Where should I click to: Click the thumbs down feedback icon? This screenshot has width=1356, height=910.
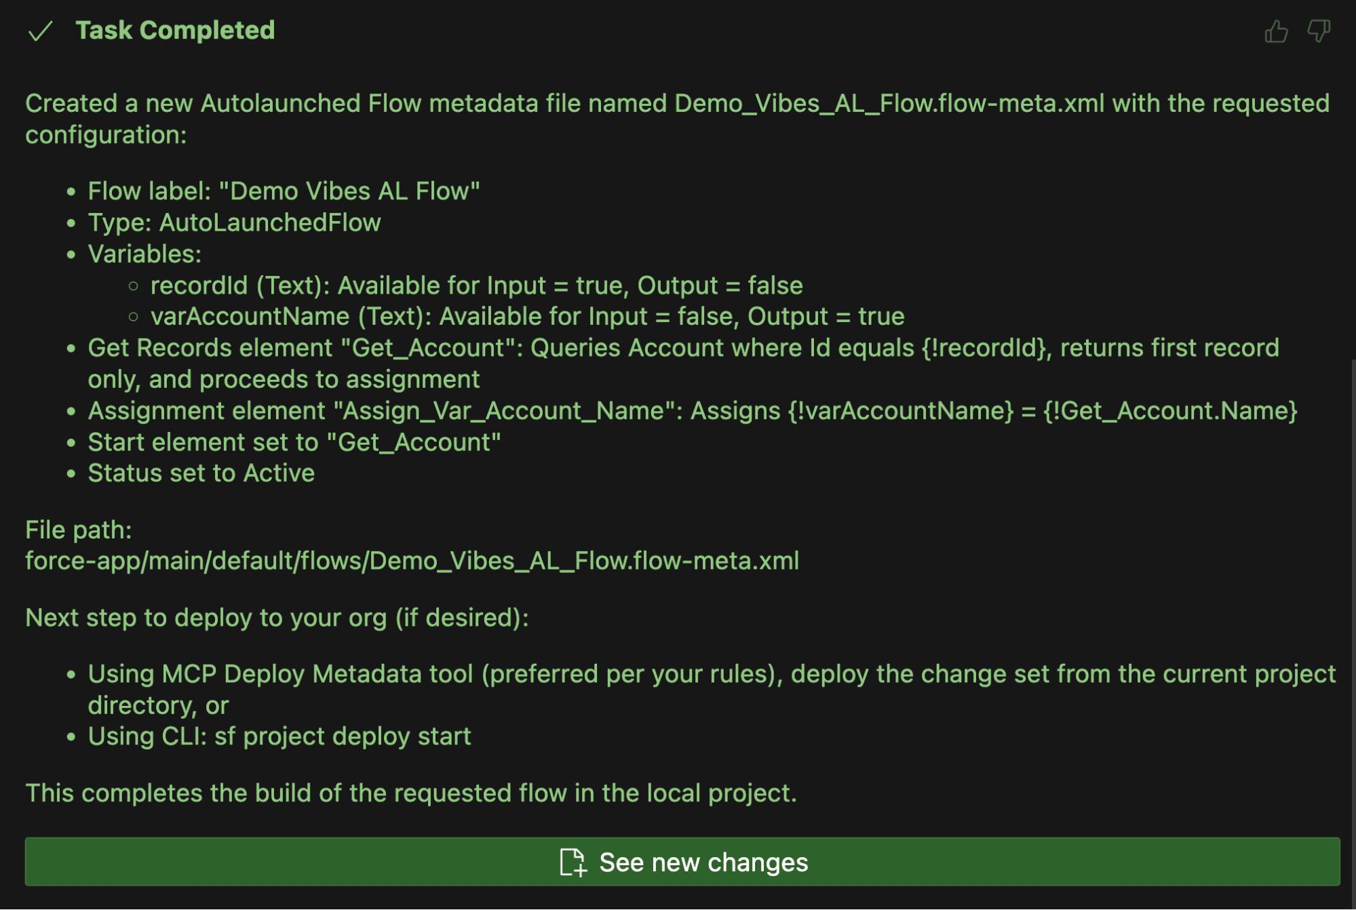1319,31
